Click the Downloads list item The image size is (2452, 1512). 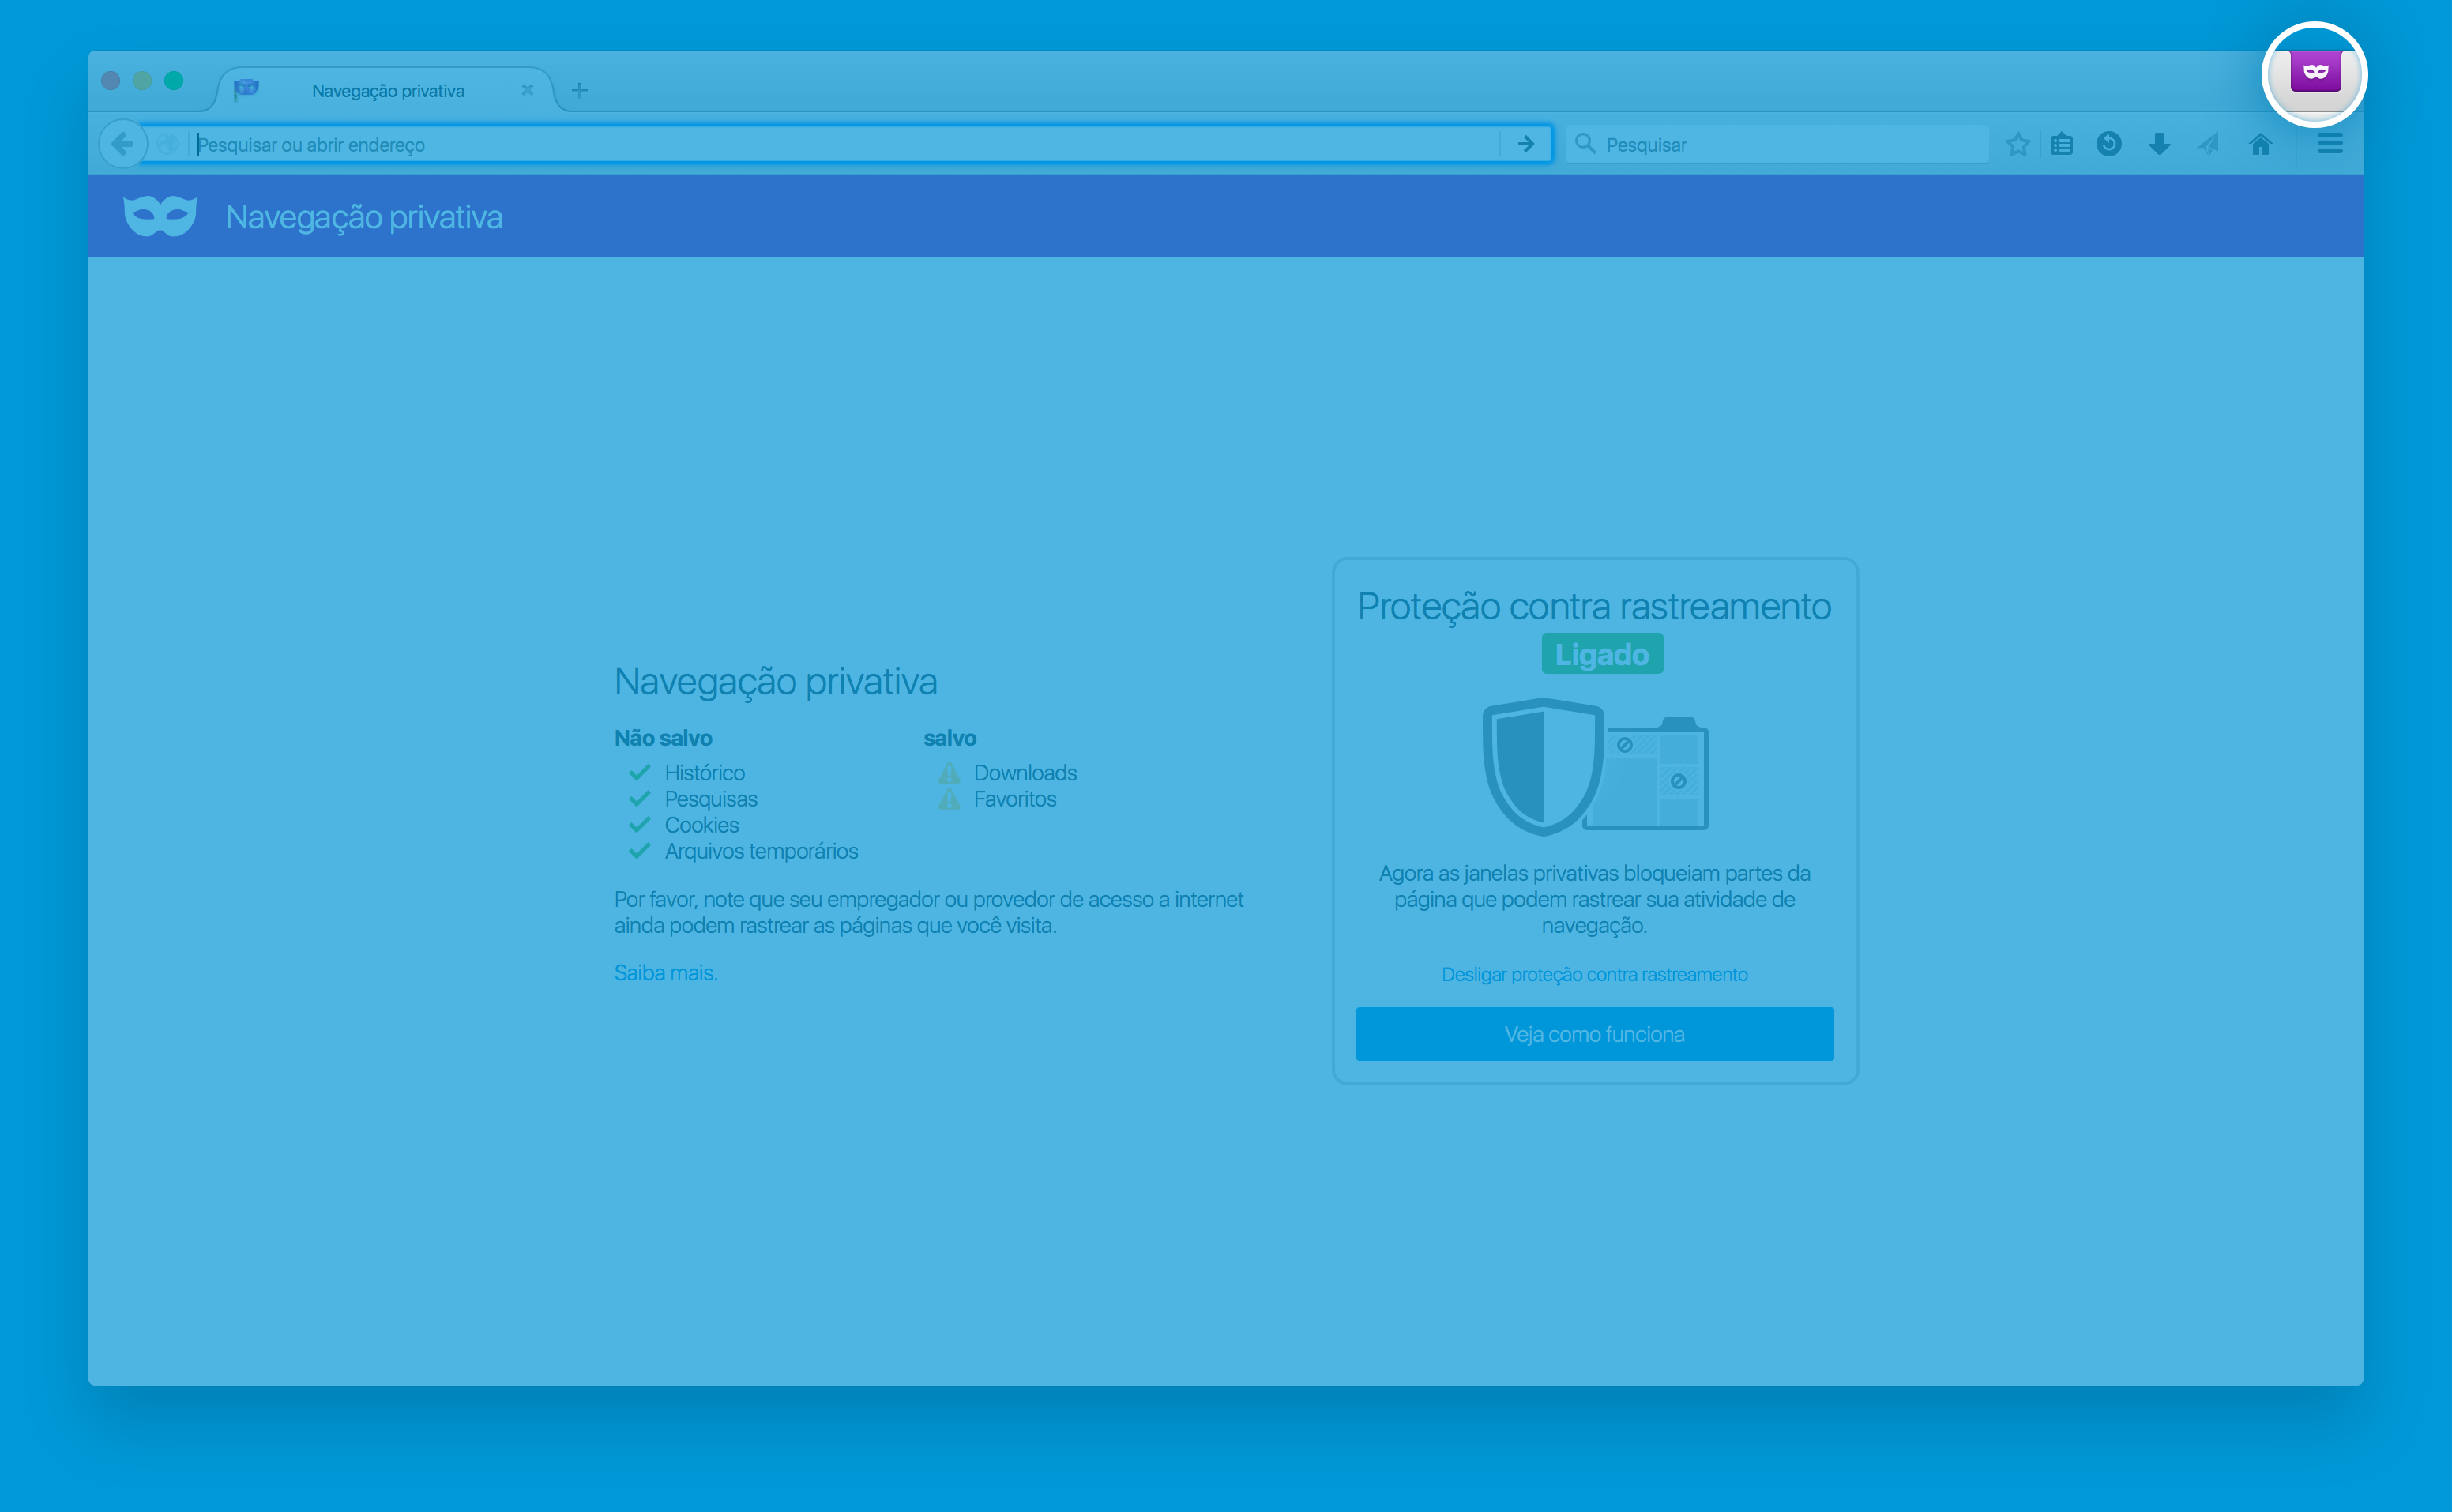tap(1025, 772)
